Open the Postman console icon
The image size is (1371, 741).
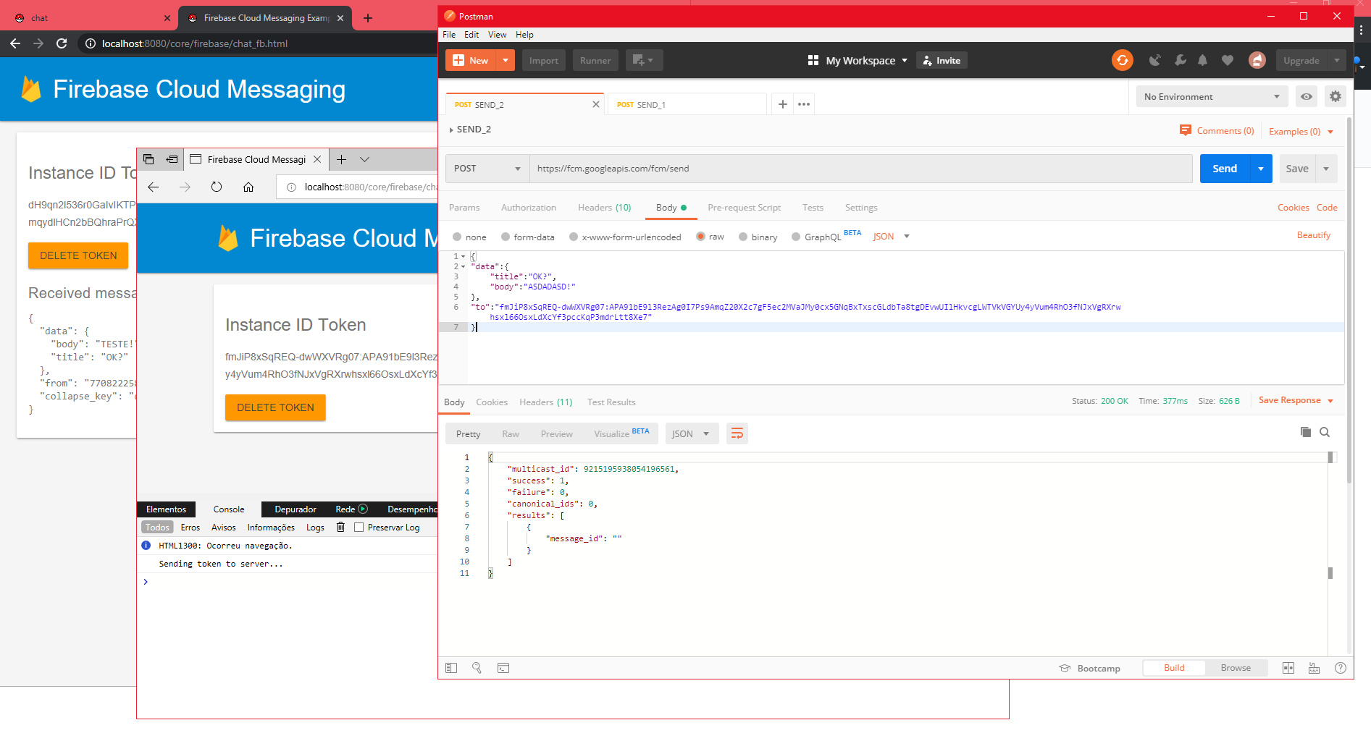503,668
